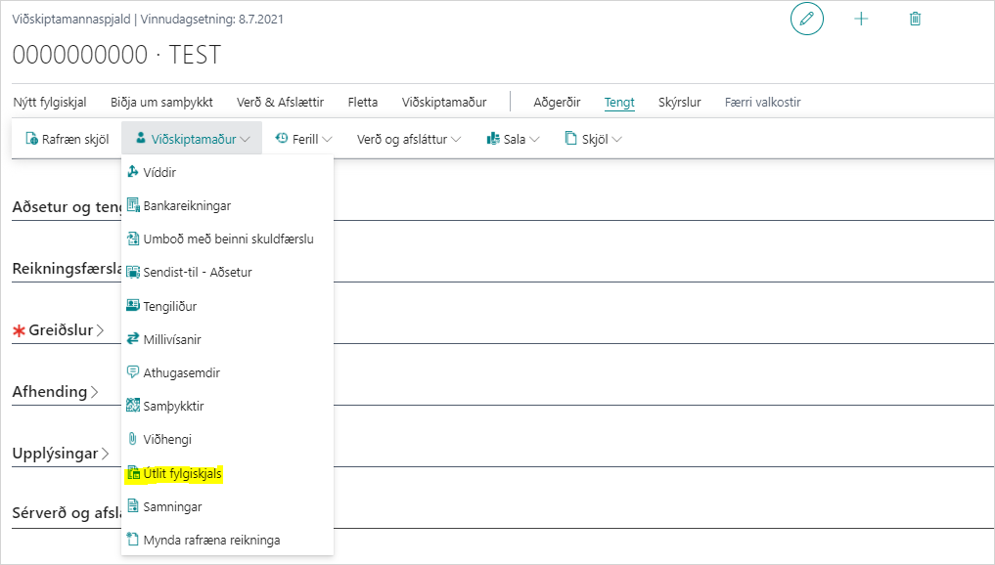Click the Millivísanir arrows icon
The height and width of the screenshot is (565, 995).
tap(134, 339)
